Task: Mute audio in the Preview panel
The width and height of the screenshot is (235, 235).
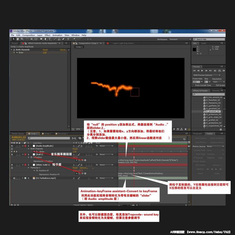Action: point(215,70)
